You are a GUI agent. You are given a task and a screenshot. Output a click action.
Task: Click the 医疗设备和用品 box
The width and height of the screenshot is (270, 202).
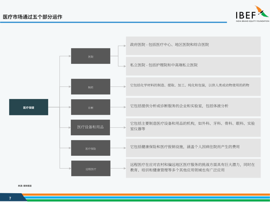point(90,127)
